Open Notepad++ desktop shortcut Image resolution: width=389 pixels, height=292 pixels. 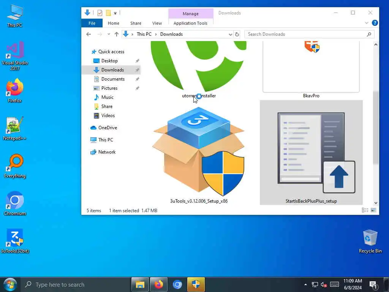pos(15,129)
